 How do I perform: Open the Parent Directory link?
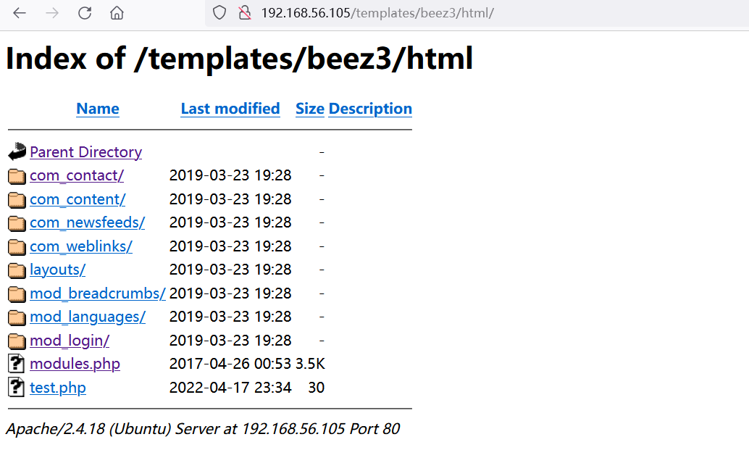point(85,152)
